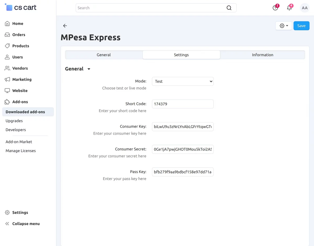This screenshot has height=246, width=314.
Task: Open the Mode dropdown set to Test
Action: point(183,81)
